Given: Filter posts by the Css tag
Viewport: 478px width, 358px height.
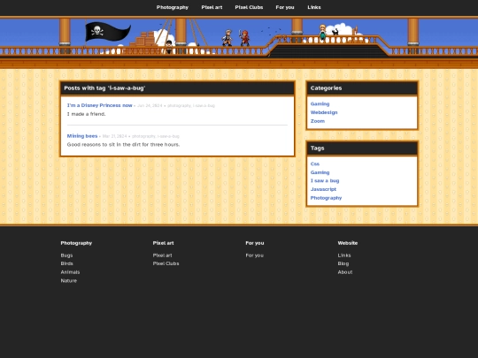Looking at the screenshot, I should [315, 164].
